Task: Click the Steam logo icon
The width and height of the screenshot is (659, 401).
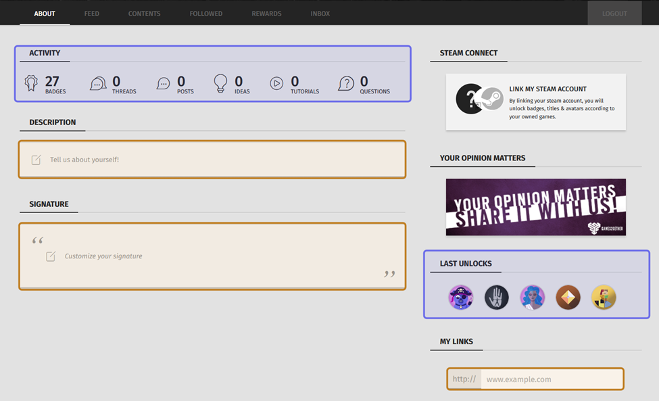Action: (491, 99)
